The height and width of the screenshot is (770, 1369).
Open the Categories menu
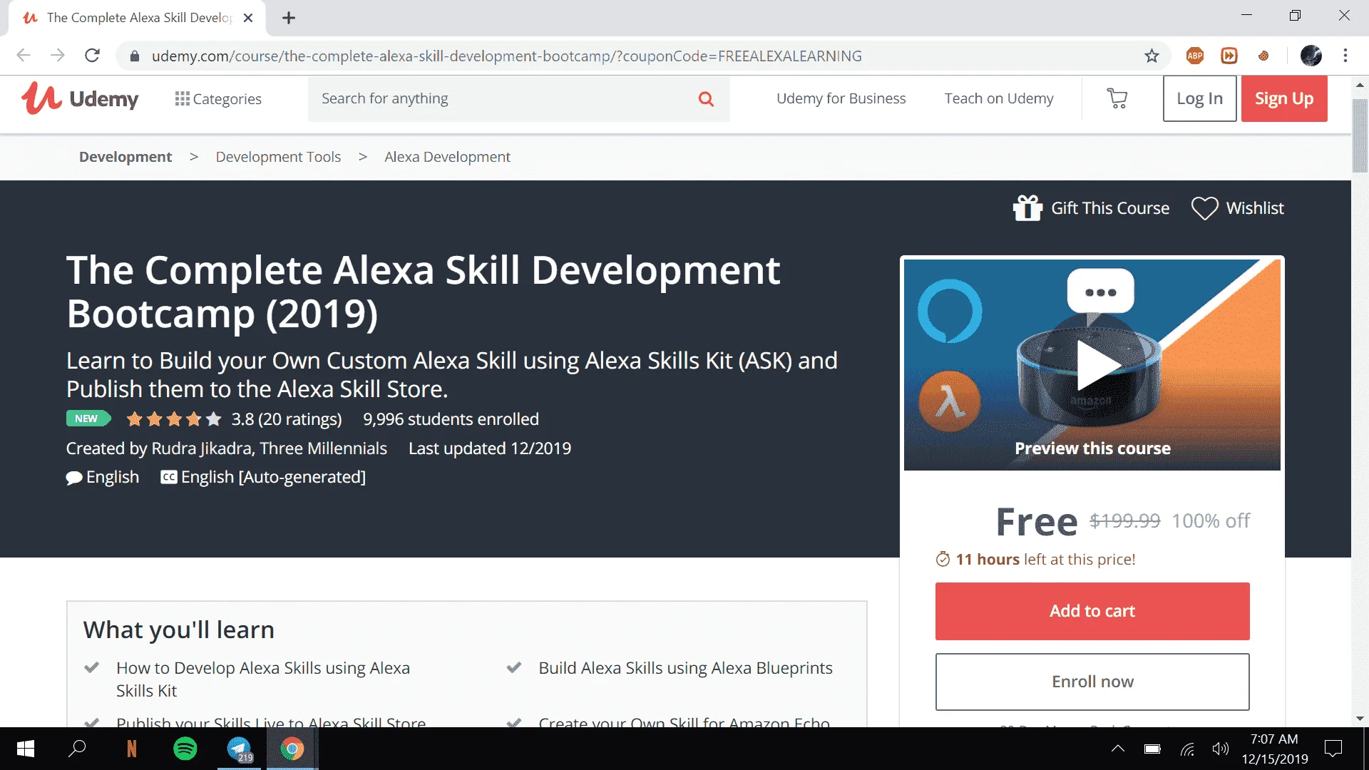pyautogui.click(x=218, y=98)
